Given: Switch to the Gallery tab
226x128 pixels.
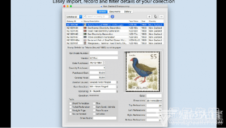Looking at the screenshot, I should 127,12.
